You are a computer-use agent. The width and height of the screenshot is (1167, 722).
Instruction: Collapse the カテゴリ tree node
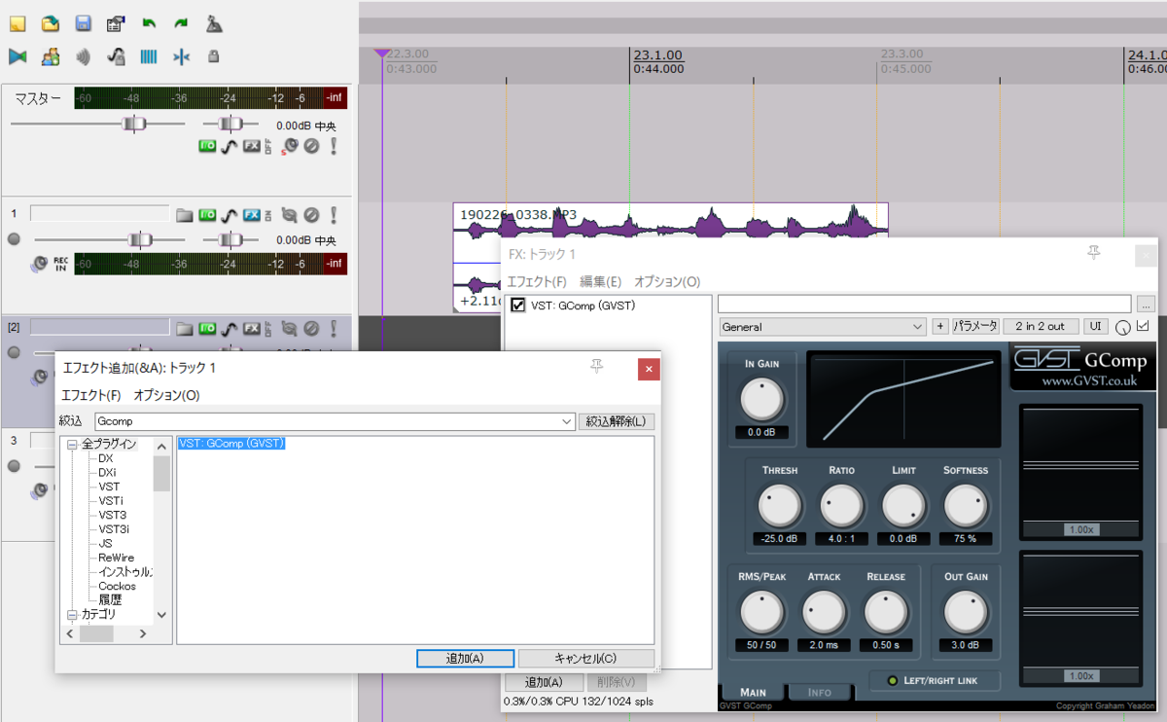72,615
